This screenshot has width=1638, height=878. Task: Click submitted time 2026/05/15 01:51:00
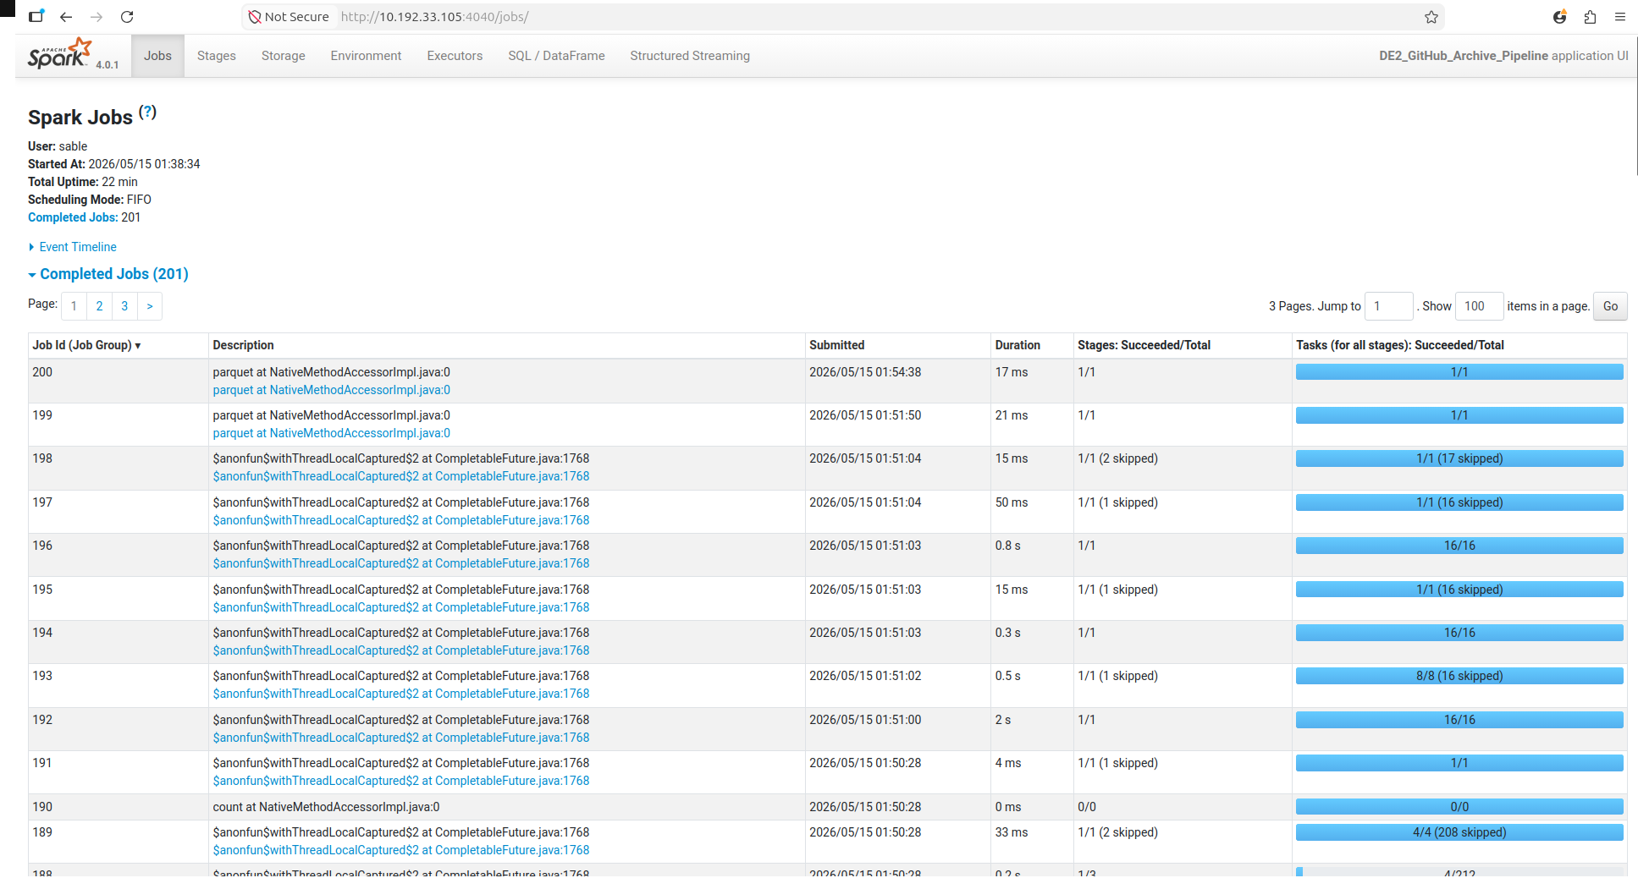point(865,720)
